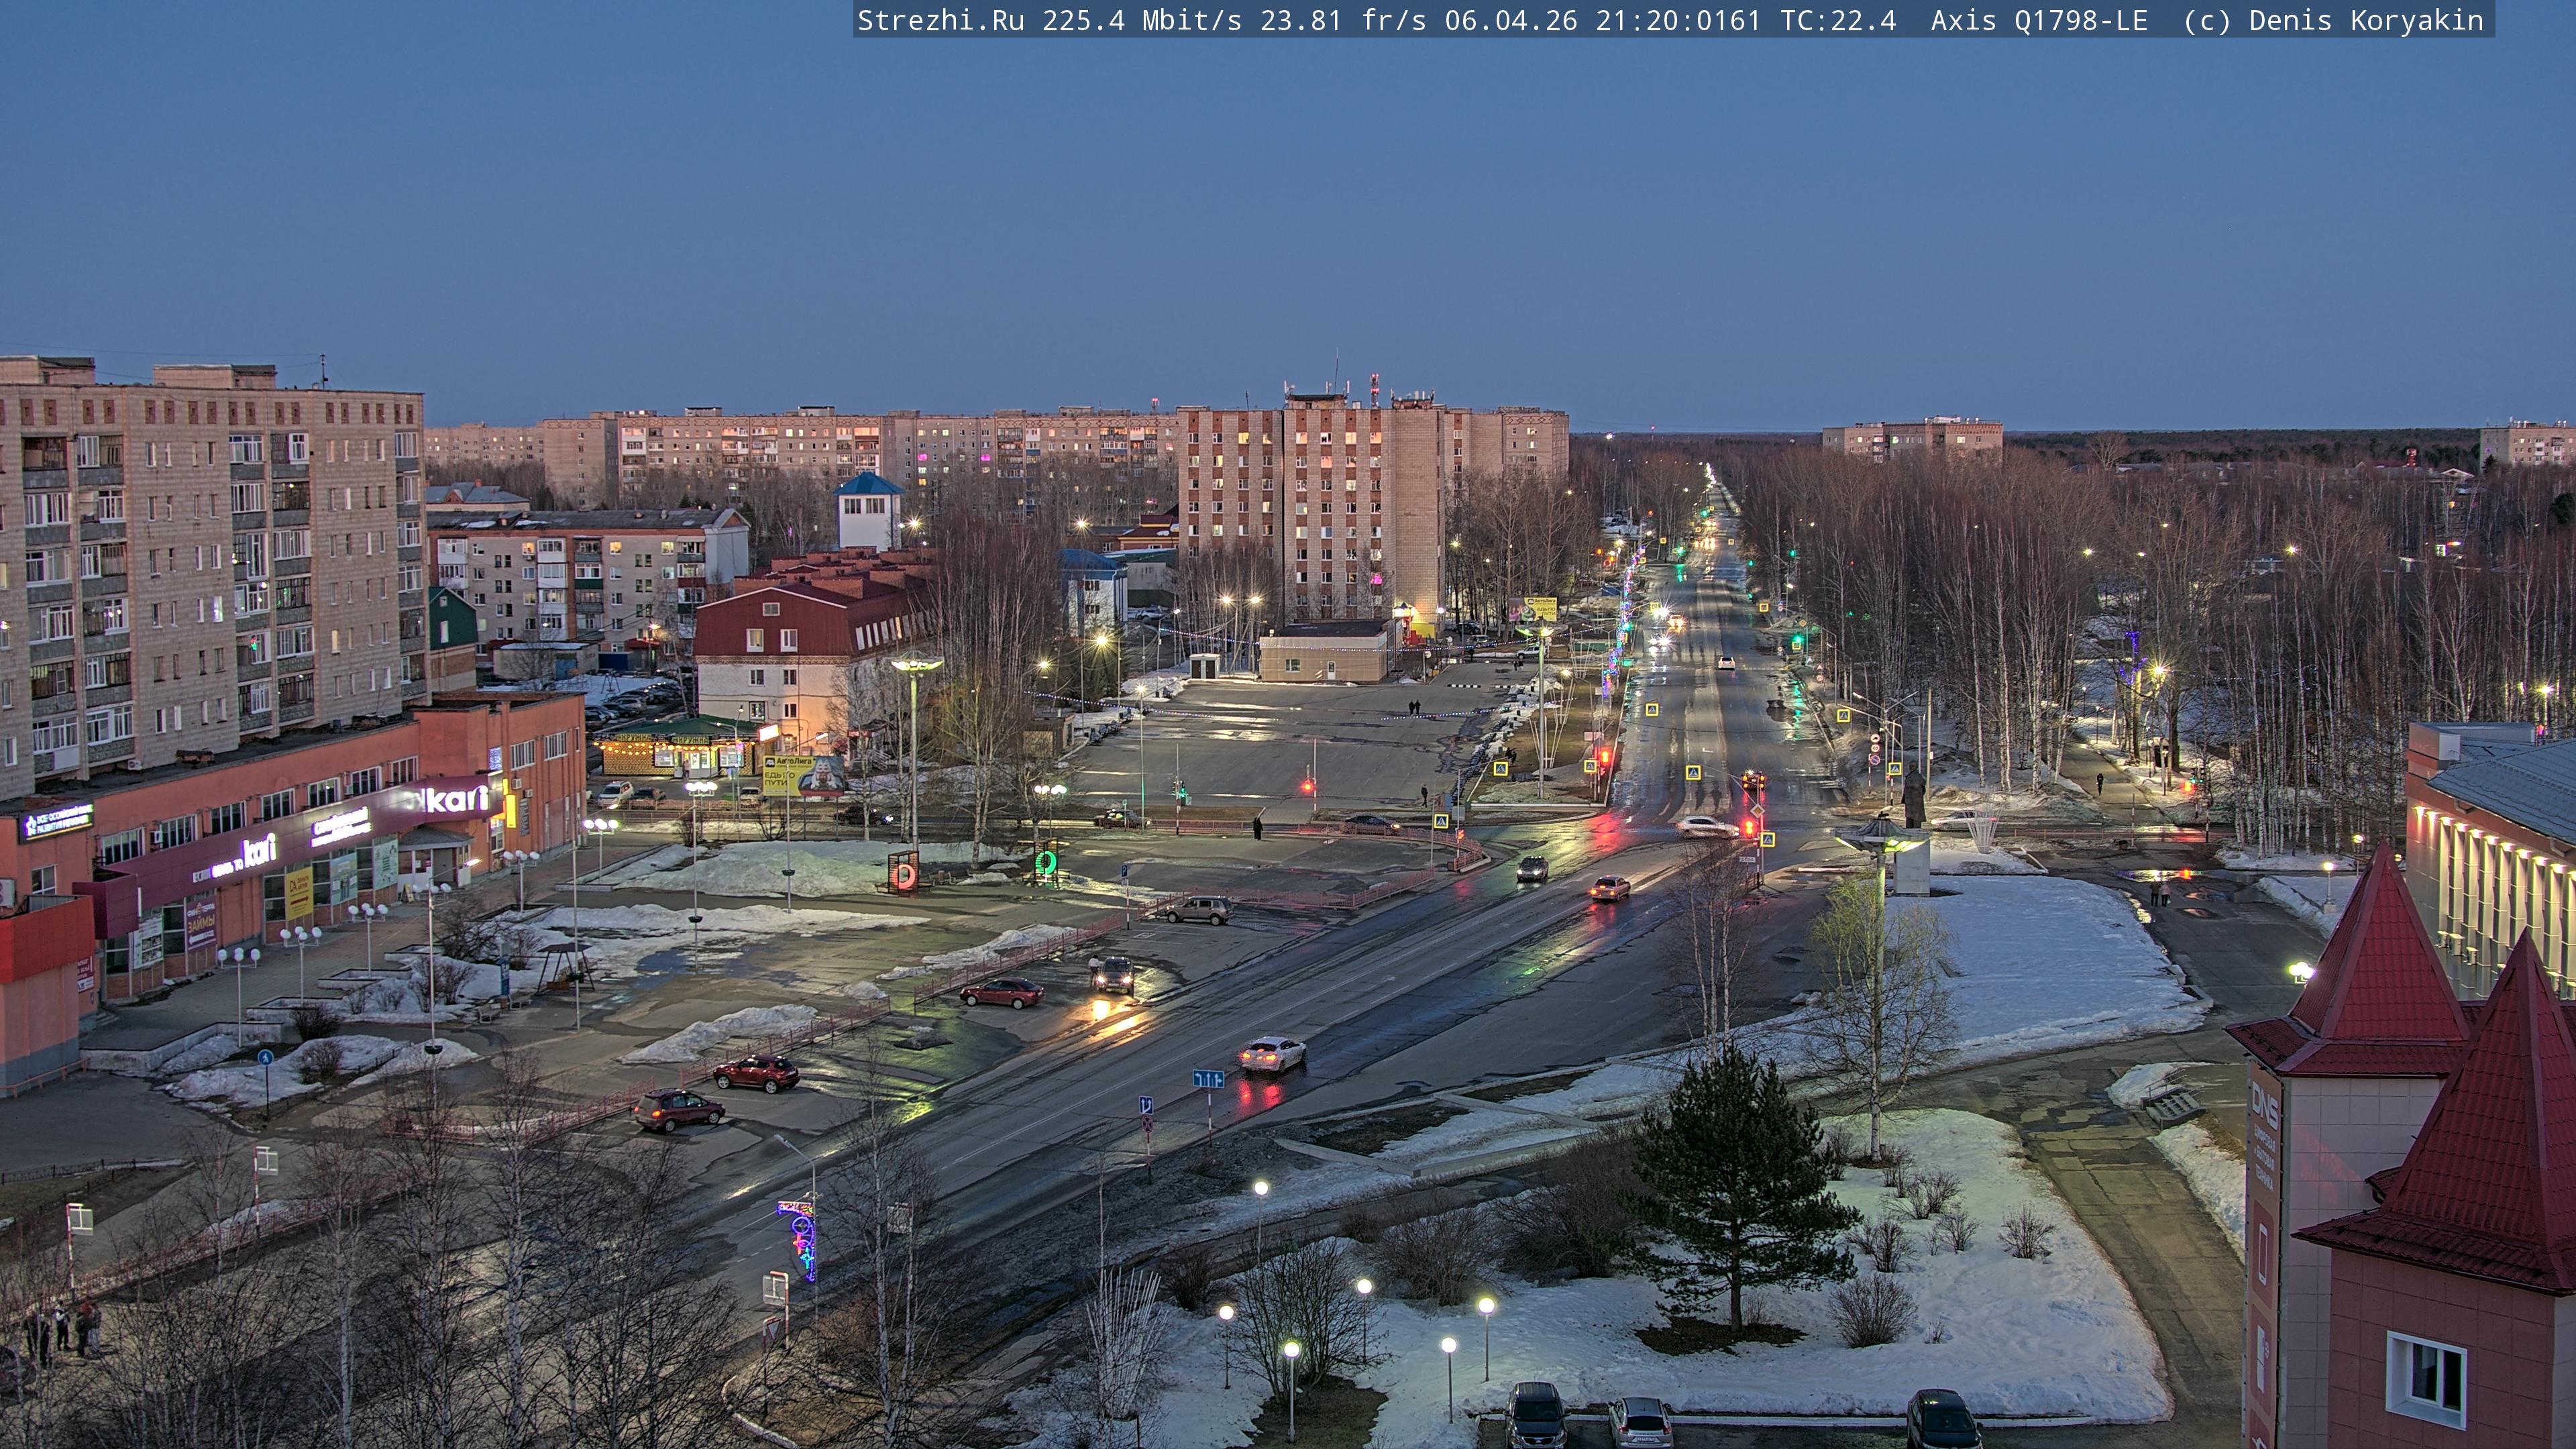Click the Axis Q1798-LE camera label
The width and height of the screenshot is (2576, 1449).
(x=2039, y=20)
